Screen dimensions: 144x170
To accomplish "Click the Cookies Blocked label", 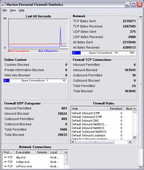I will coord(17,65).
